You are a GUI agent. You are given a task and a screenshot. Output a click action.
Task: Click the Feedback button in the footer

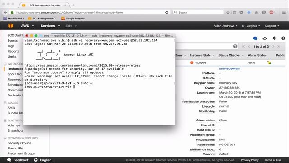[18, 160]
